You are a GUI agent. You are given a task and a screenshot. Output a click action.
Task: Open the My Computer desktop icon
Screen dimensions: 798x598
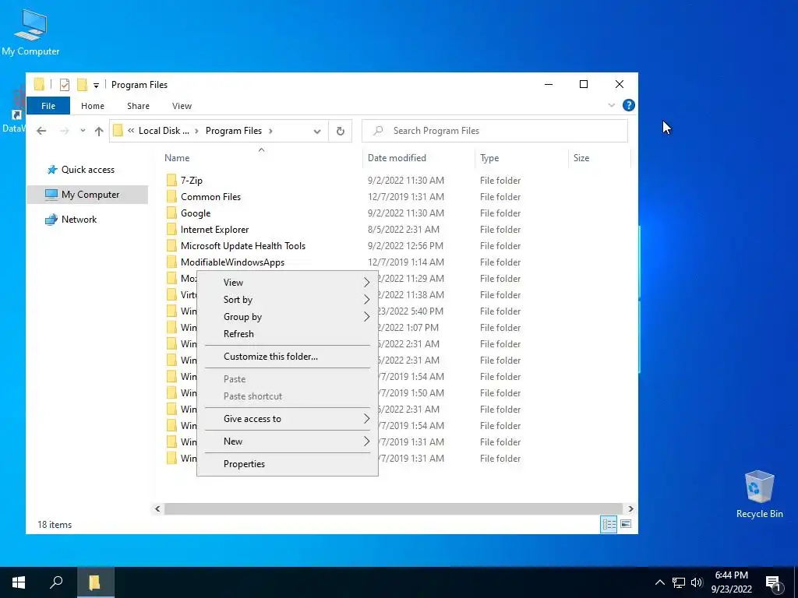coord(30,32)
